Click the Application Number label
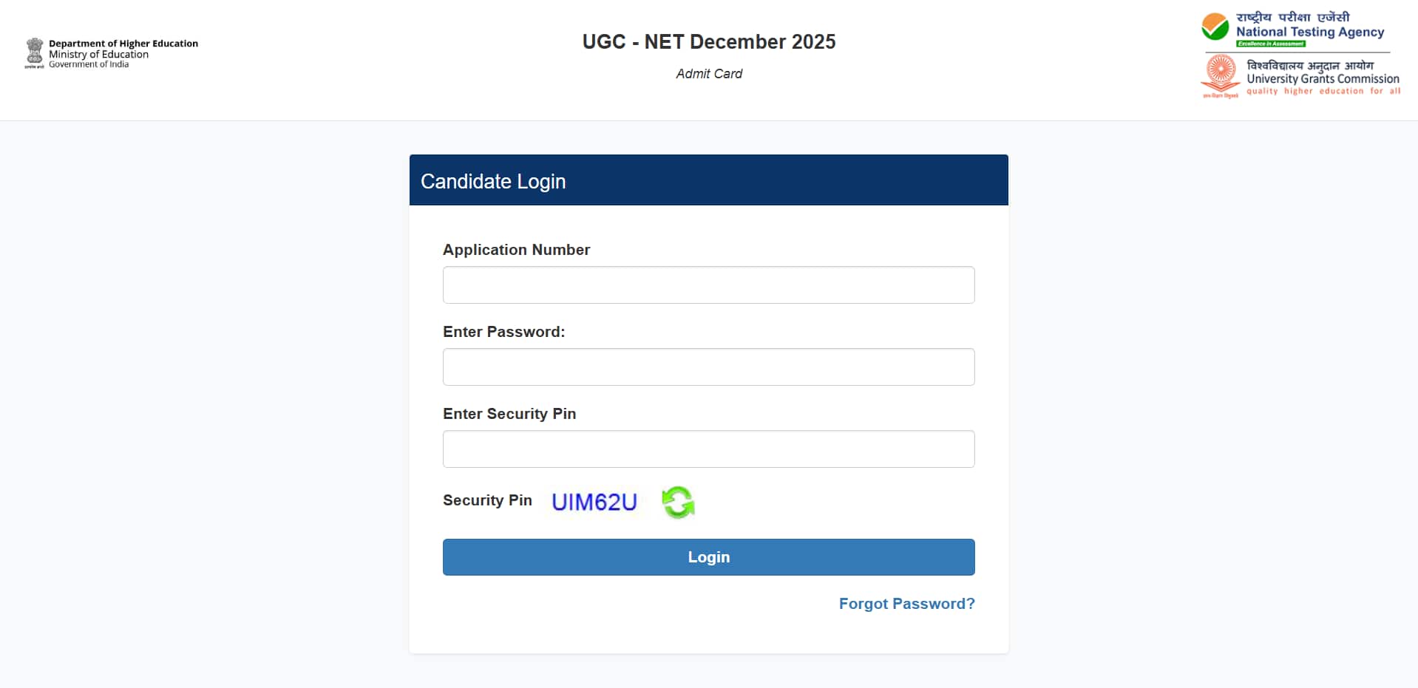1418x688 pixels. click(x=516, y=250)
